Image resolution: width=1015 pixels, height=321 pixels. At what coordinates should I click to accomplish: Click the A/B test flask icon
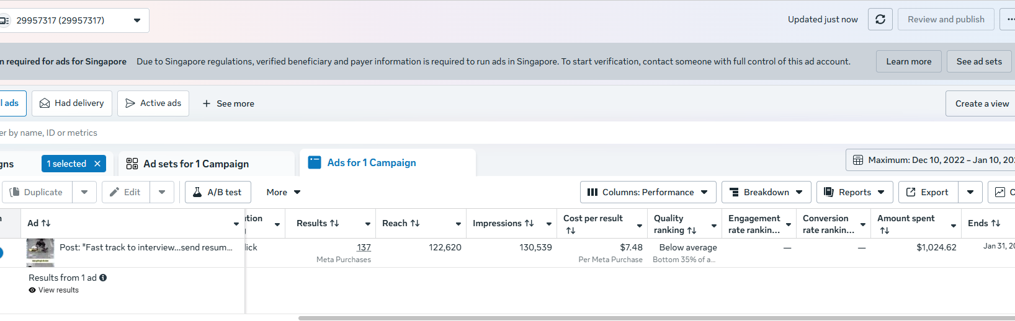coord(197,192)
